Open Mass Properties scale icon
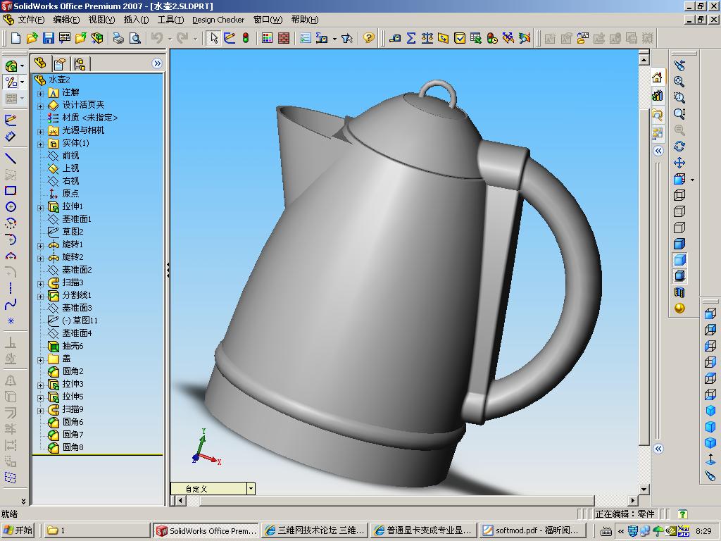This screenshot has width=721, height=541. coord(427,38)
